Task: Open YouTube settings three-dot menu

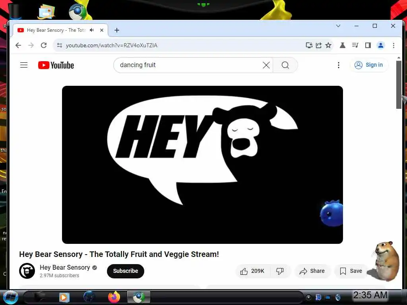Action: (x=338, y=65)
